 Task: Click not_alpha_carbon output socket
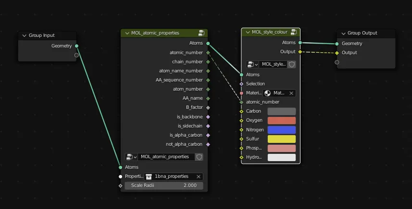208,144
